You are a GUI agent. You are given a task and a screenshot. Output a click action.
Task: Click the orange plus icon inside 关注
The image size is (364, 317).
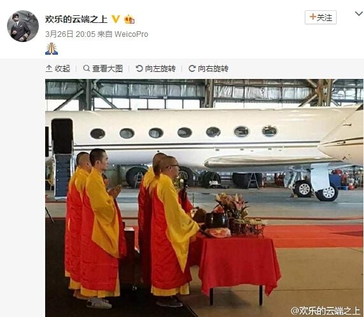pos(312,17)
